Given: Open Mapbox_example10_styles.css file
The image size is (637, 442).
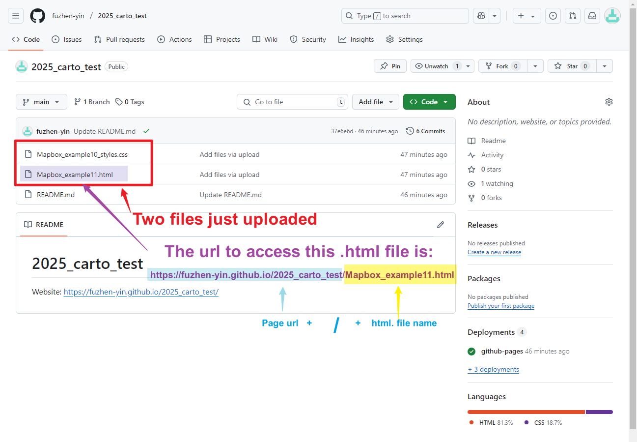Looking at the screenshot, I should tap(82, 154).
